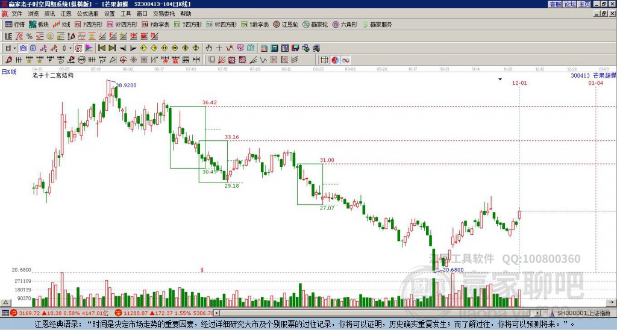The height and width of the screenshot is (330, 617).
Task: Click the bottom-left up triangle button
Action: point(5,303)
